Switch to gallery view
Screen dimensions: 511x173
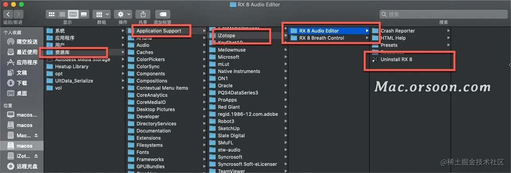click(x=83, y=14)
